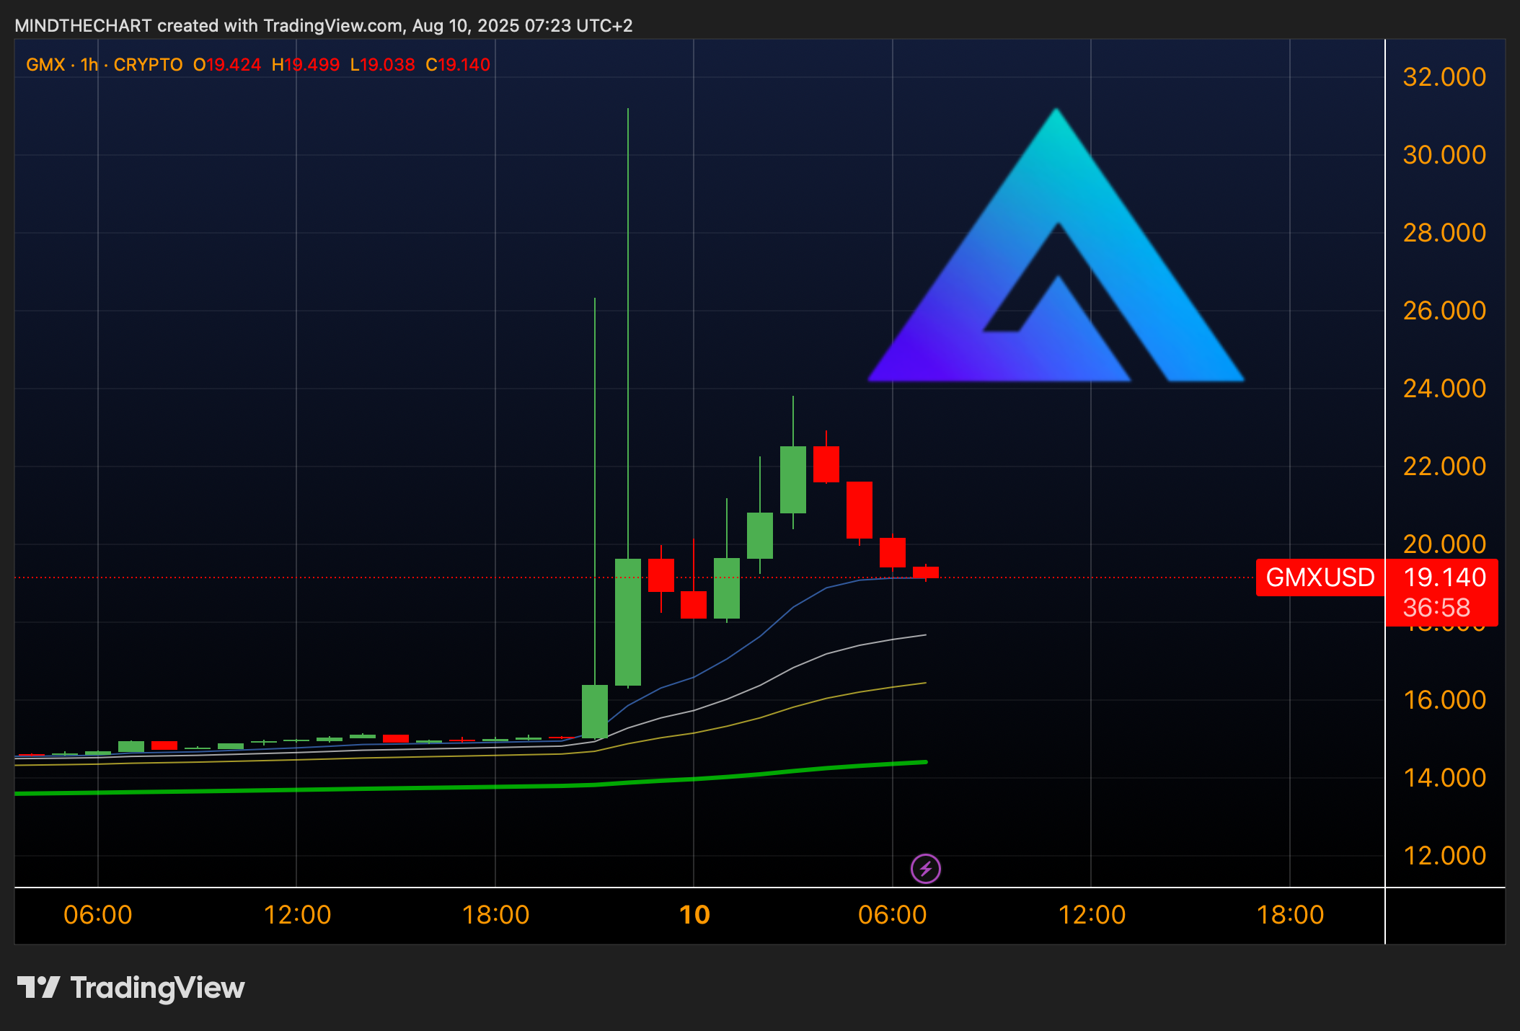Viewport: 1520px width, 1031px height.
Task: Click the 16.000 price axis label
Action: 1444,700
